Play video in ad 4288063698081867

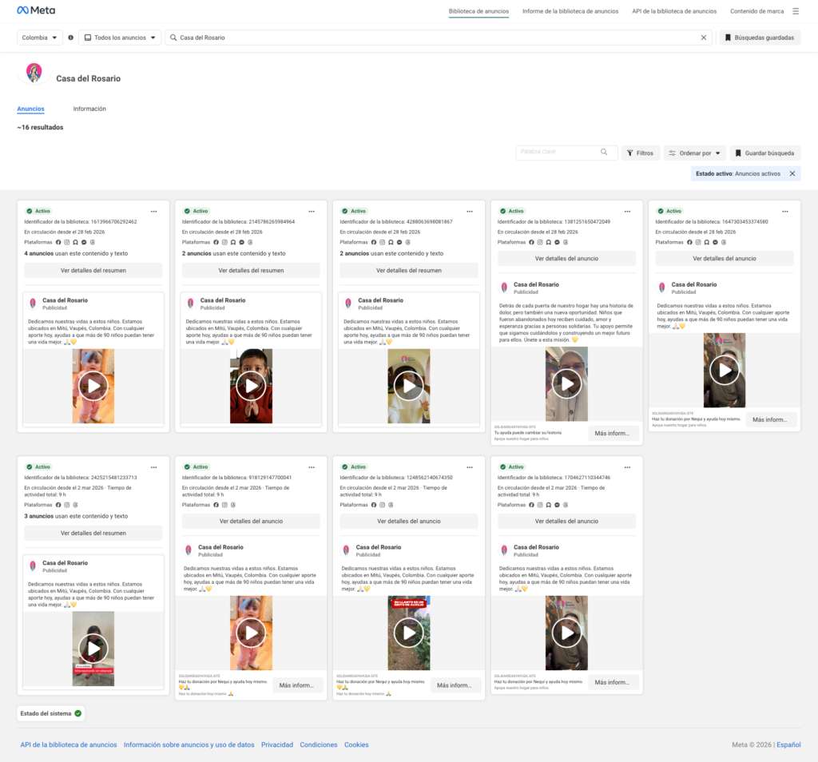(x=409, y=386)
